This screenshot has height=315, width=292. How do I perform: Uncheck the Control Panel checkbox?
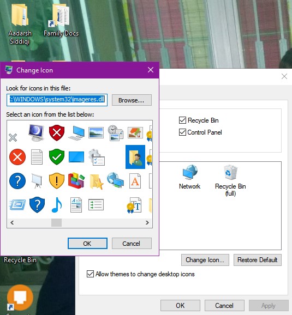(x=182, y=132)
